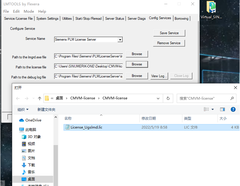
Task: Browse for the lmgrd.exe file
Action: click(137, 54)
